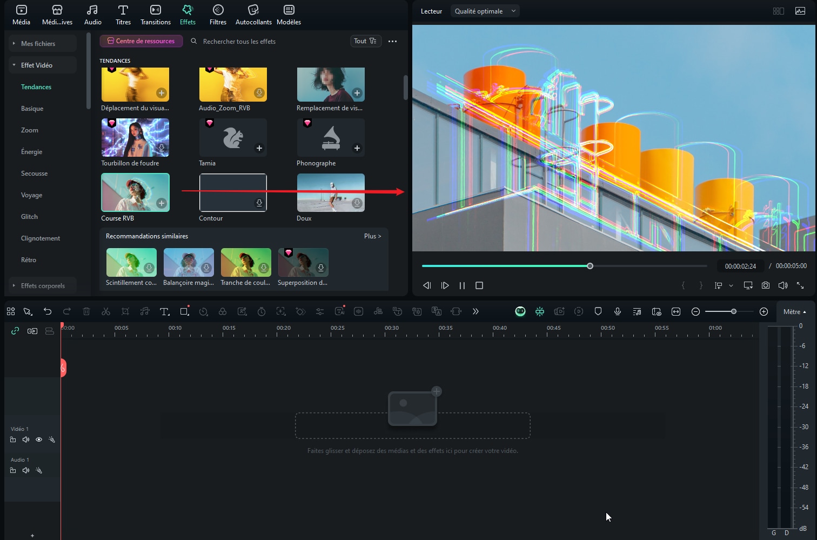Open the Autocollants tab

tap(253, 15)
